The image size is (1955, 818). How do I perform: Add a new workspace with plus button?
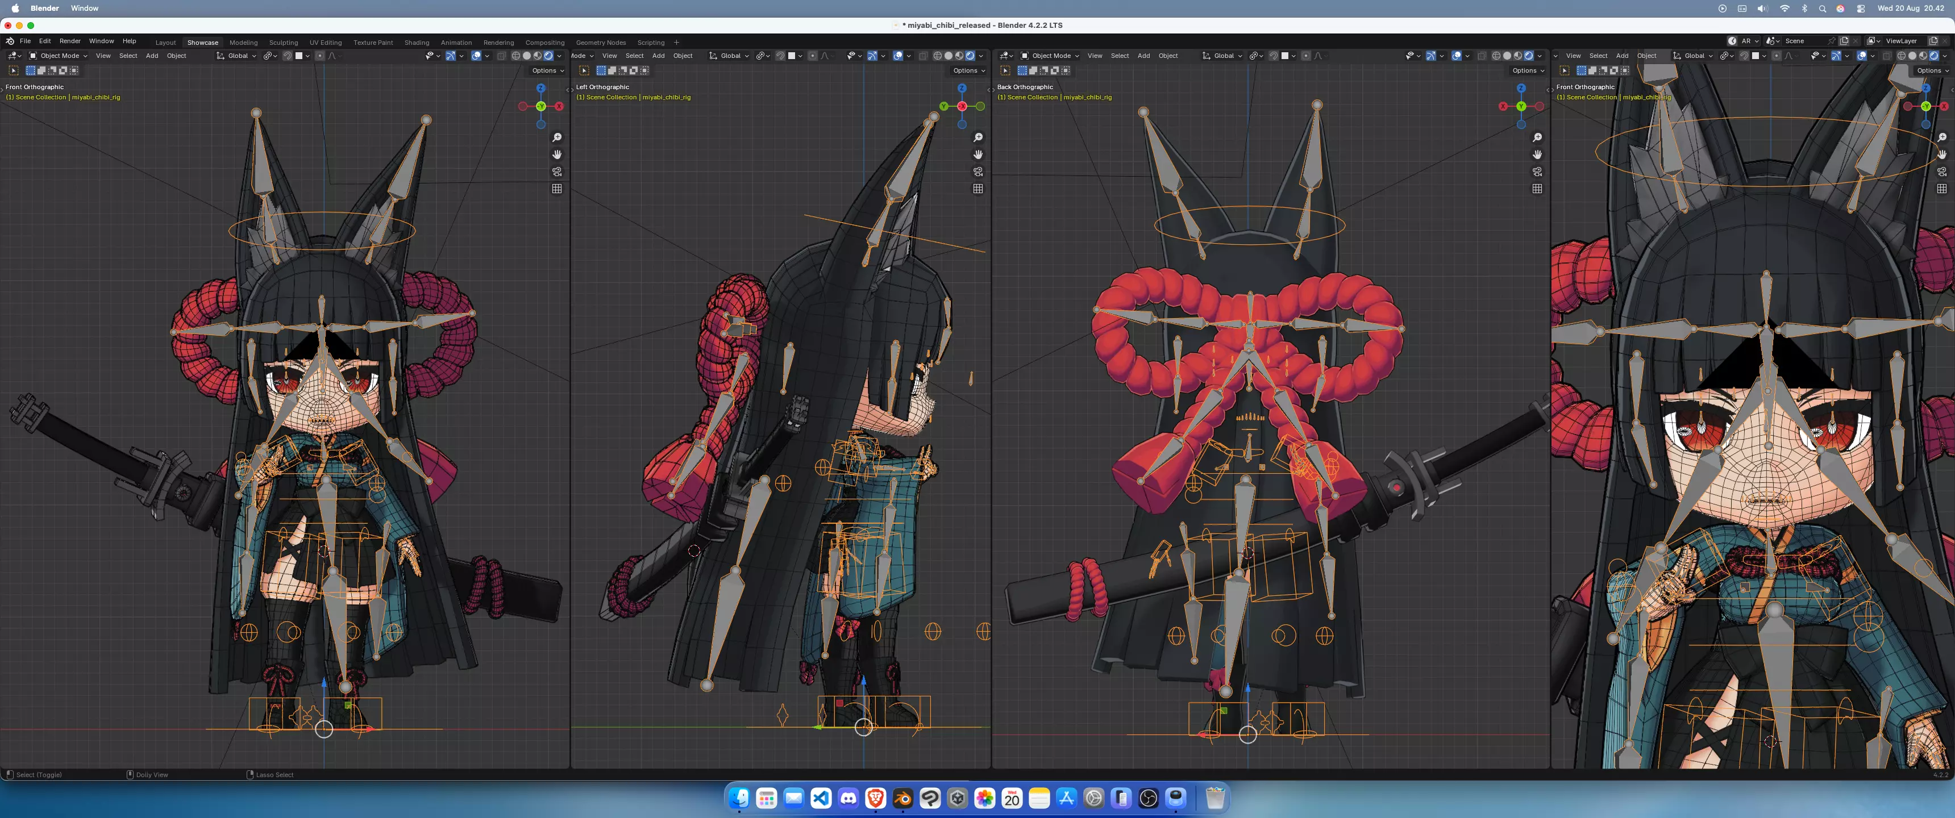[x=676, y=43]
